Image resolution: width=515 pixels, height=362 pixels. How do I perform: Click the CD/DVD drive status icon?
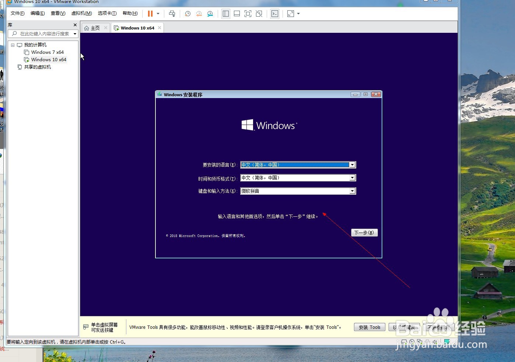[412, 342]
